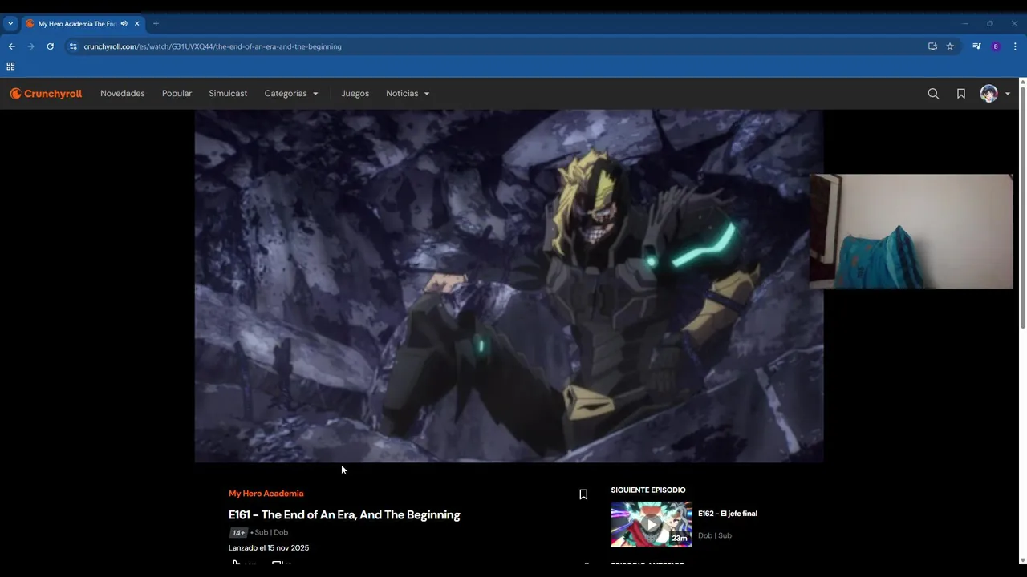Viewport: 1027px width, 577px height.
Task: Open the My Hero Academia series link
Action: point(266,494)
